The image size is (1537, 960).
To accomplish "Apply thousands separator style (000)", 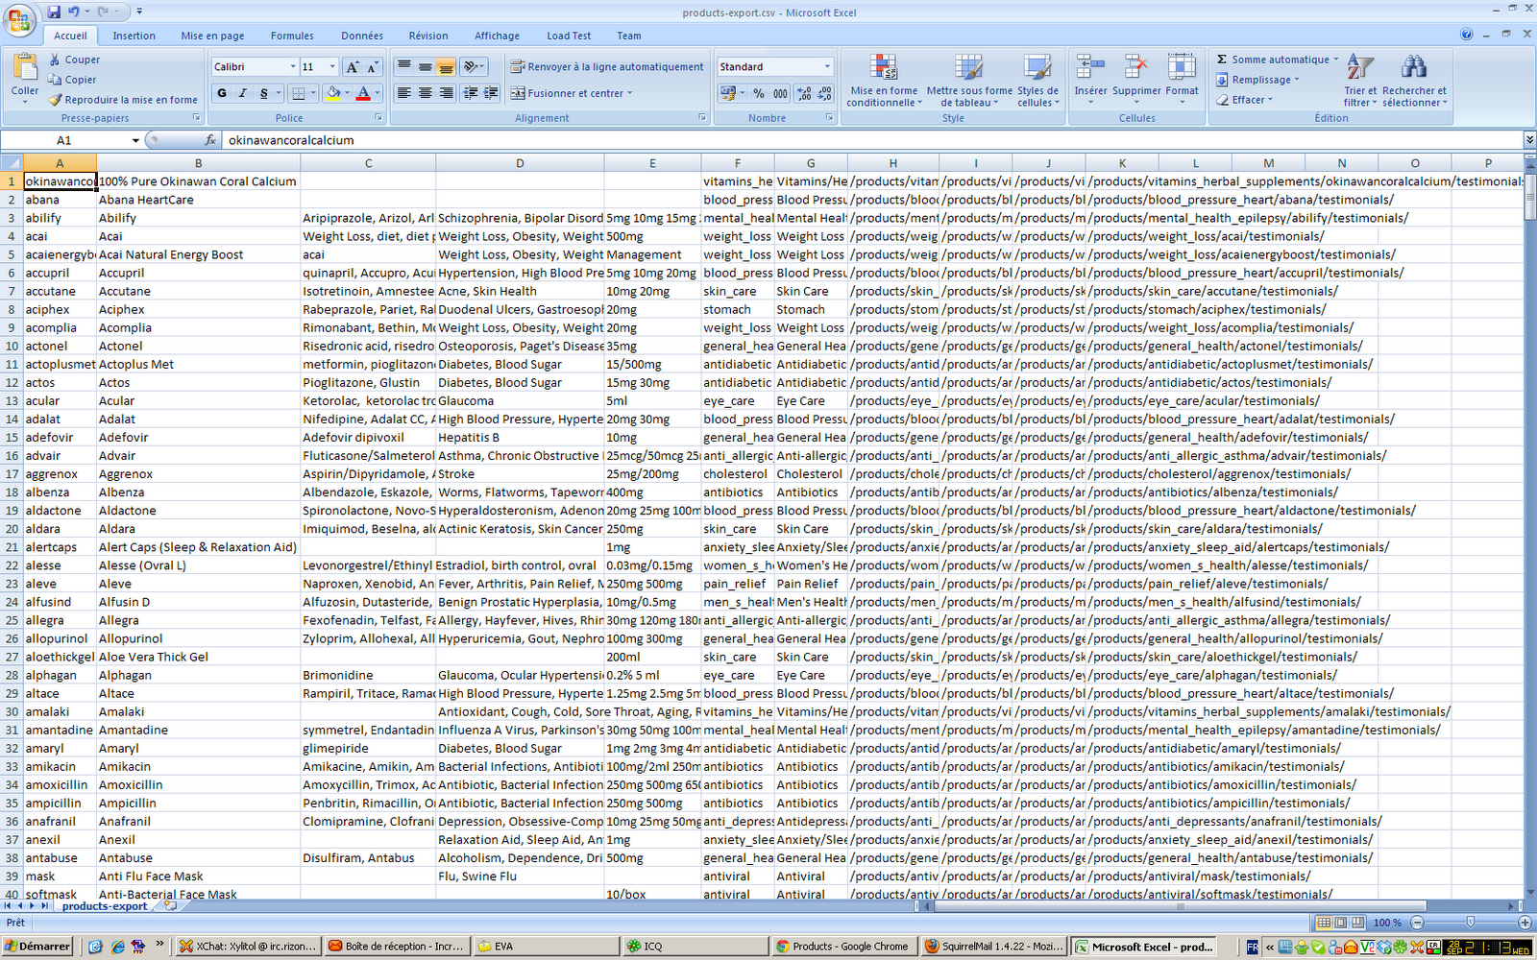I will (780, 93).
